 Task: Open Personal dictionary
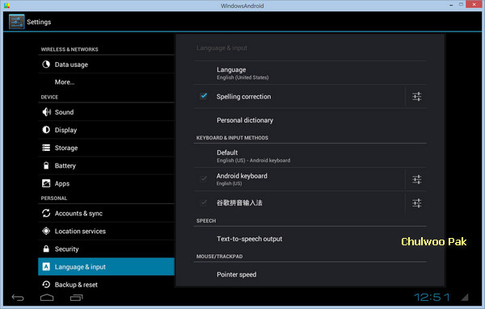[x=310, y=120]
